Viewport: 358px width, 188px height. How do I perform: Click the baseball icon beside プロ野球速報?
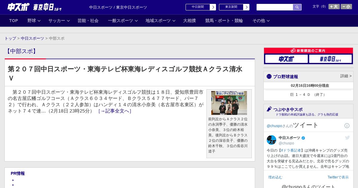coord(269,76)
